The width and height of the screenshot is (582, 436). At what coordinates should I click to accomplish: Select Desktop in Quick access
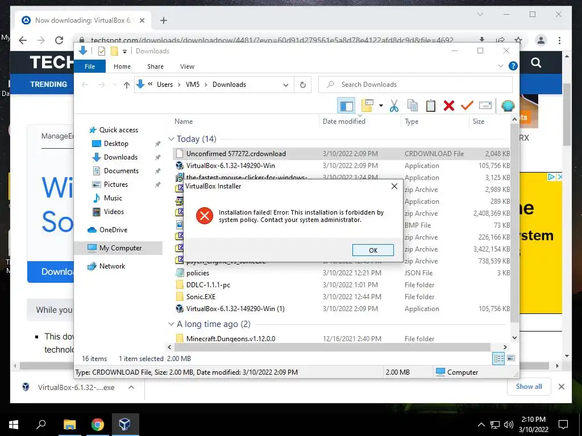116,144
